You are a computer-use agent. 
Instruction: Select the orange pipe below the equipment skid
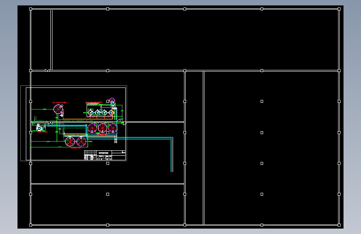(x=87, y=119)
